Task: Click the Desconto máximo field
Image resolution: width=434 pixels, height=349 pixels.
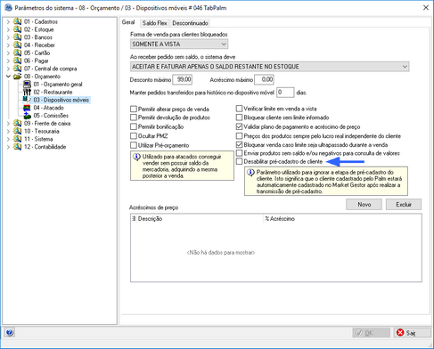Action: coord(183,79)
